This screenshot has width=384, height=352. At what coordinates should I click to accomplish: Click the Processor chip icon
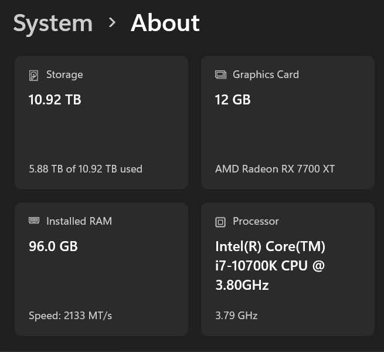(x=220, y=222)
